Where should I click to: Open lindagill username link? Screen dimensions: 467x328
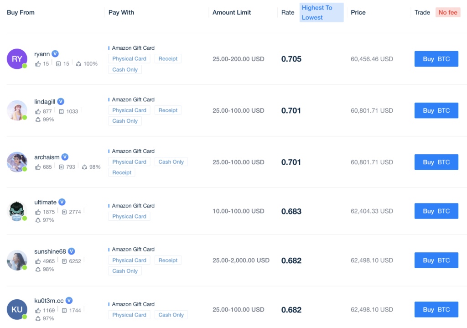point(45,102)
